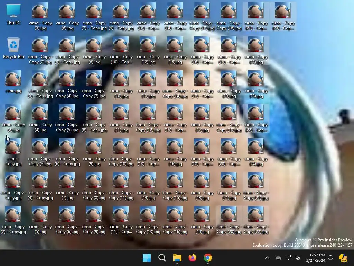Screen dimensions: 354x266
Task: Select cirno - Copy - Copy (5).jpg file
Action: 67,118
